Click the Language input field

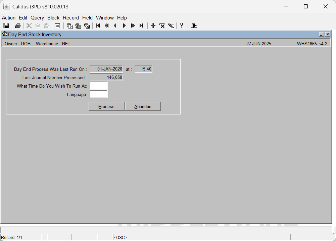(99, 94)
